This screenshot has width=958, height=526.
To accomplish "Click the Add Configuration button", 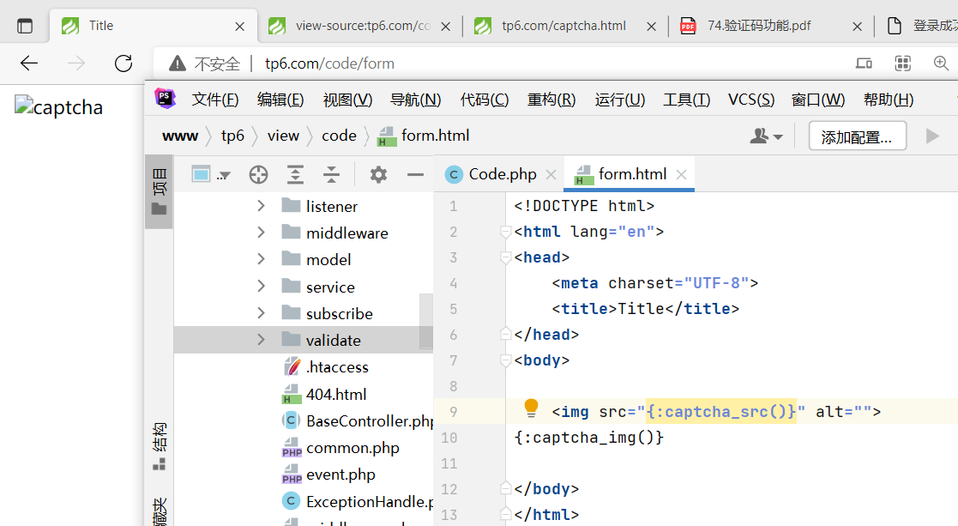I will click(x=857, y=136).
